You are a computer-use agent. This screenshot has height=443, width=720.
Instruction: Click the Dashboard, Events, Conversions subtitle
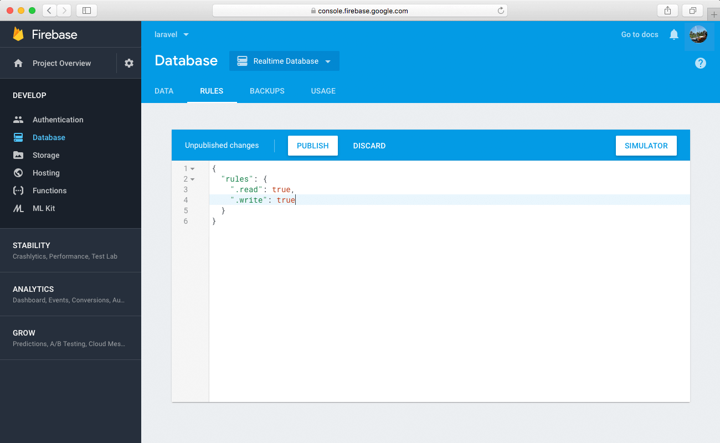click(69, 300)
